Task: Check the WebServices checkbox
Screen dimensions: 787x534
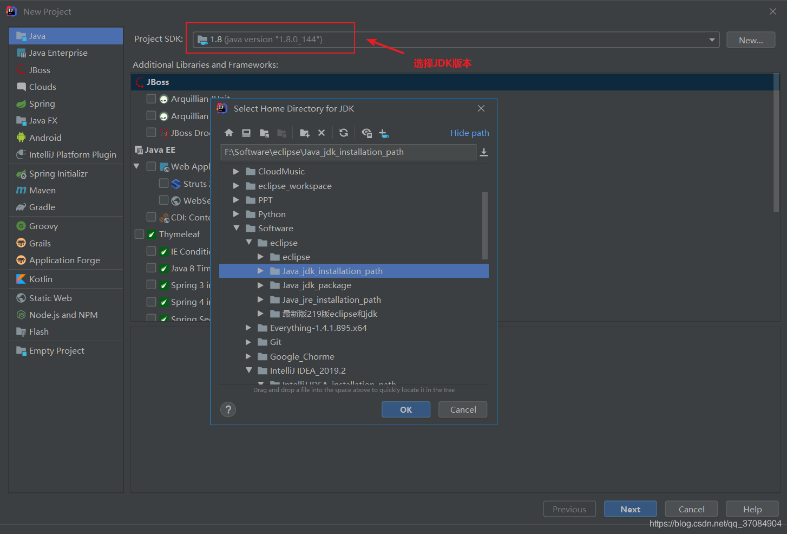Action: point(163,200)
